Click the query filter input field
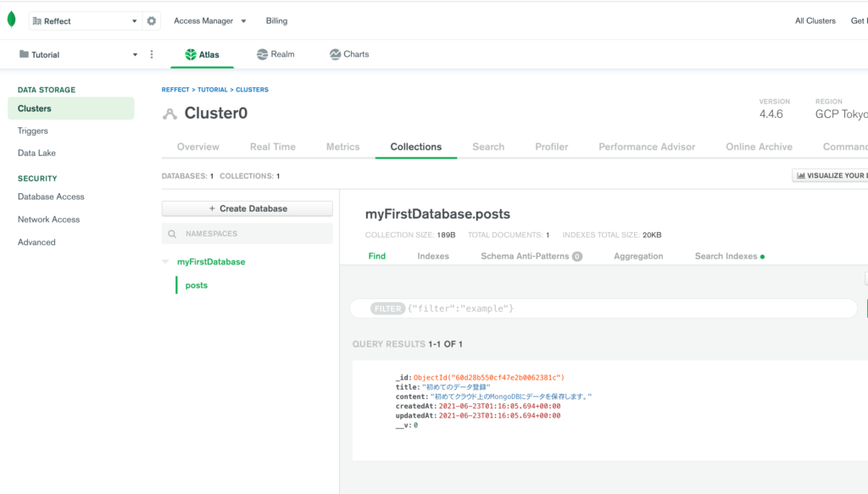This screenshot has width=868, height=494. point(604,308)
